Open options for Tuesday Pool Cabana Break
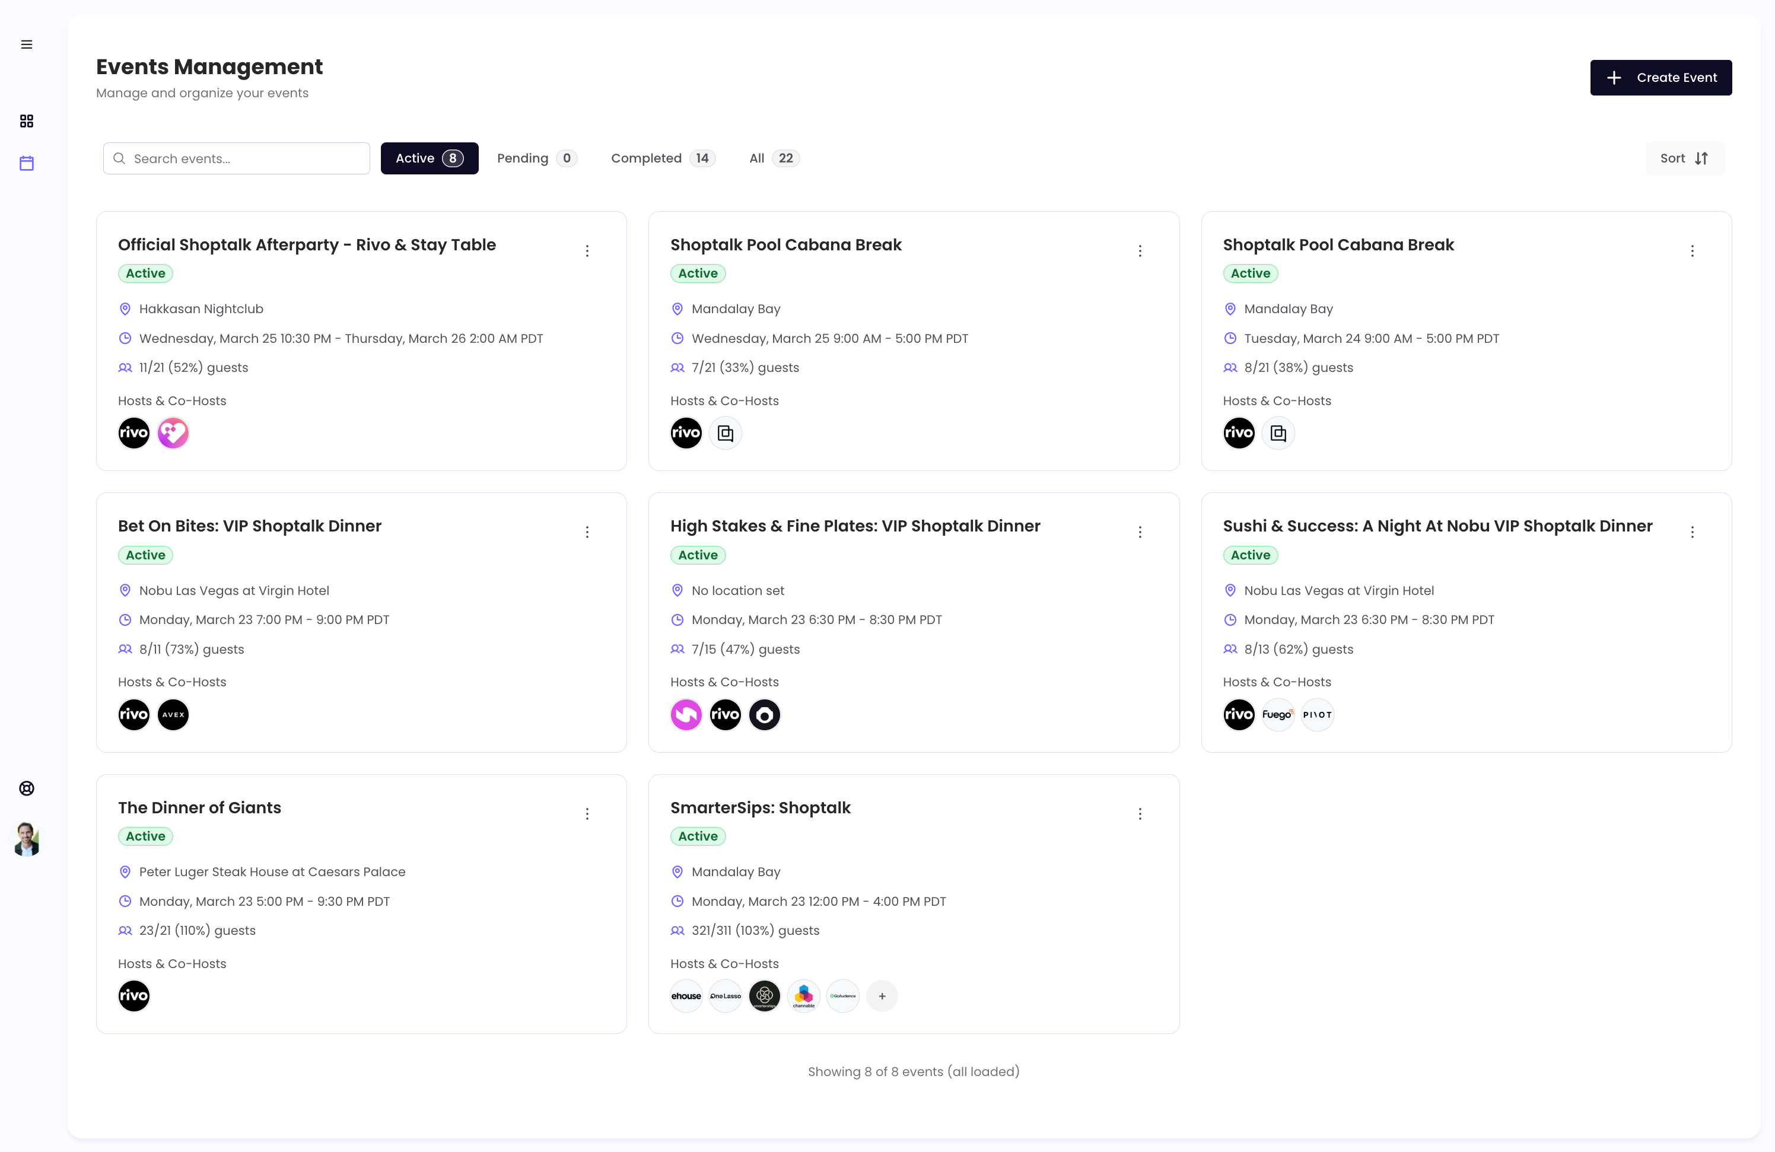 [1692, 250]
